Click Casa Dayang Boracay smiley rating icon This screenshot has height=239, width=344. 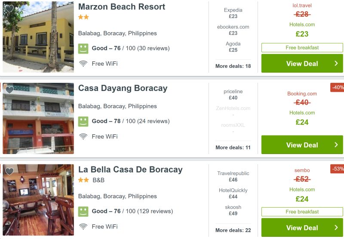[83, 121]
